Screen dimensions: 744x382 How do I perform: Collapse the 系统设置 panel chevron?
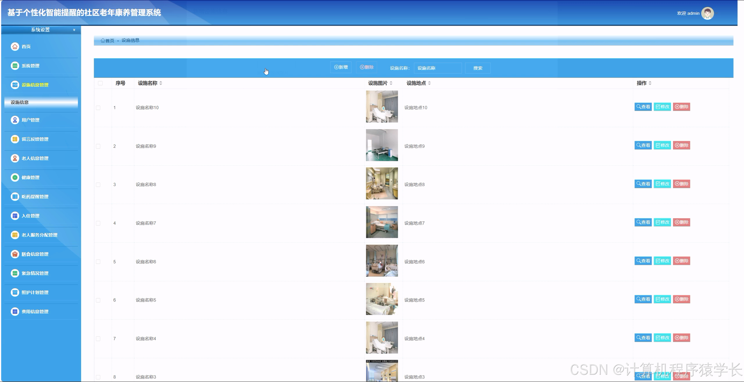pos(74,30)
